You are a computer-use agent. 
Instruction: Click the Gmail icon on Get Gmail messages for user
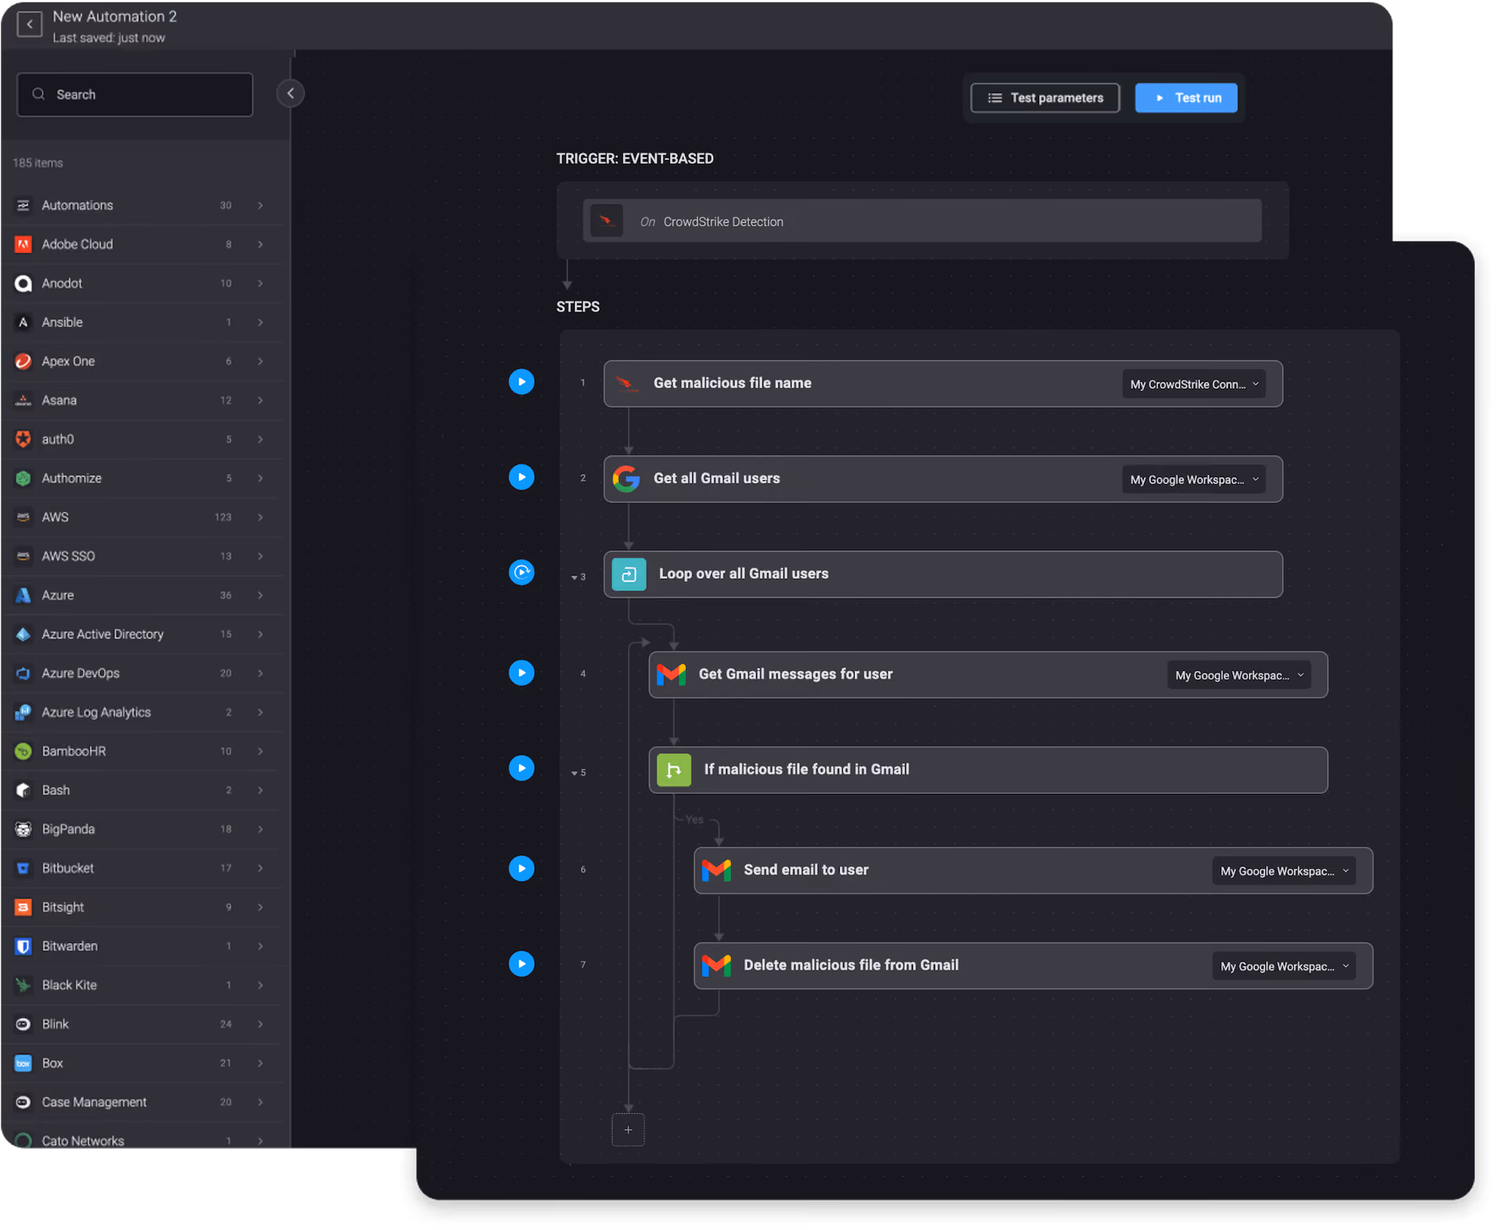671,675
